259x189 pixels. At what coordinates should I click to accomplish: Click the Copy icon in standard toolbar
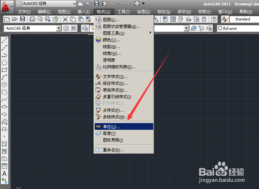point(73,19)
